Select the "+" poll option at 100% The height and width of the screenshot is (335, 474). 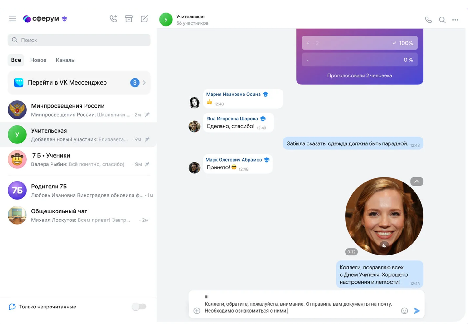click(360, 43)
